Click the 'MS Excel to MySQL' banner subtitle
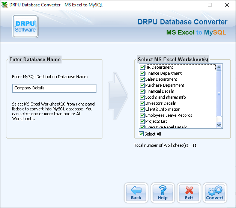The image size is (236, 208). point(196,32)
